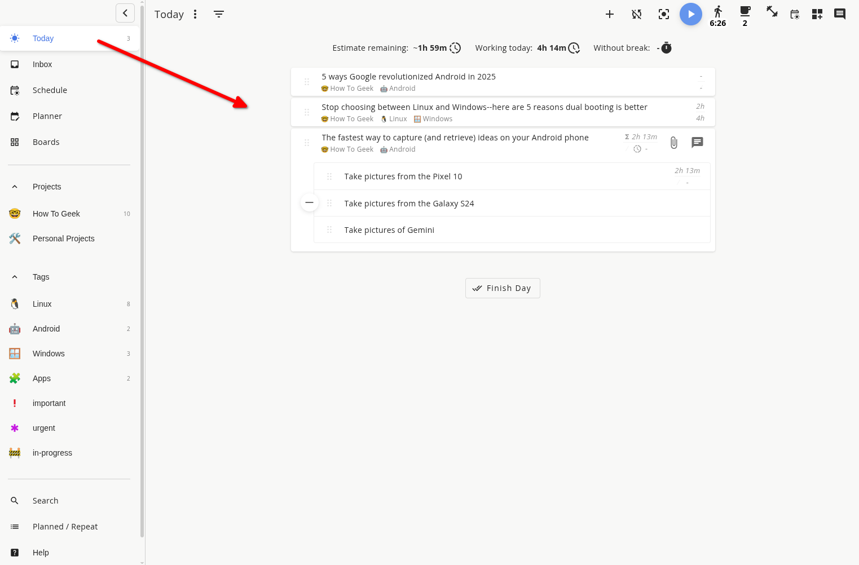This screenshot has width=859, height=565.
Task: Click drag handle of Galaxy S24 subtask
Action: (329, 203)
